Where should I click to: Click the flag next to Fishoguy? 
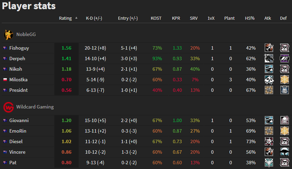pos(5,48)
